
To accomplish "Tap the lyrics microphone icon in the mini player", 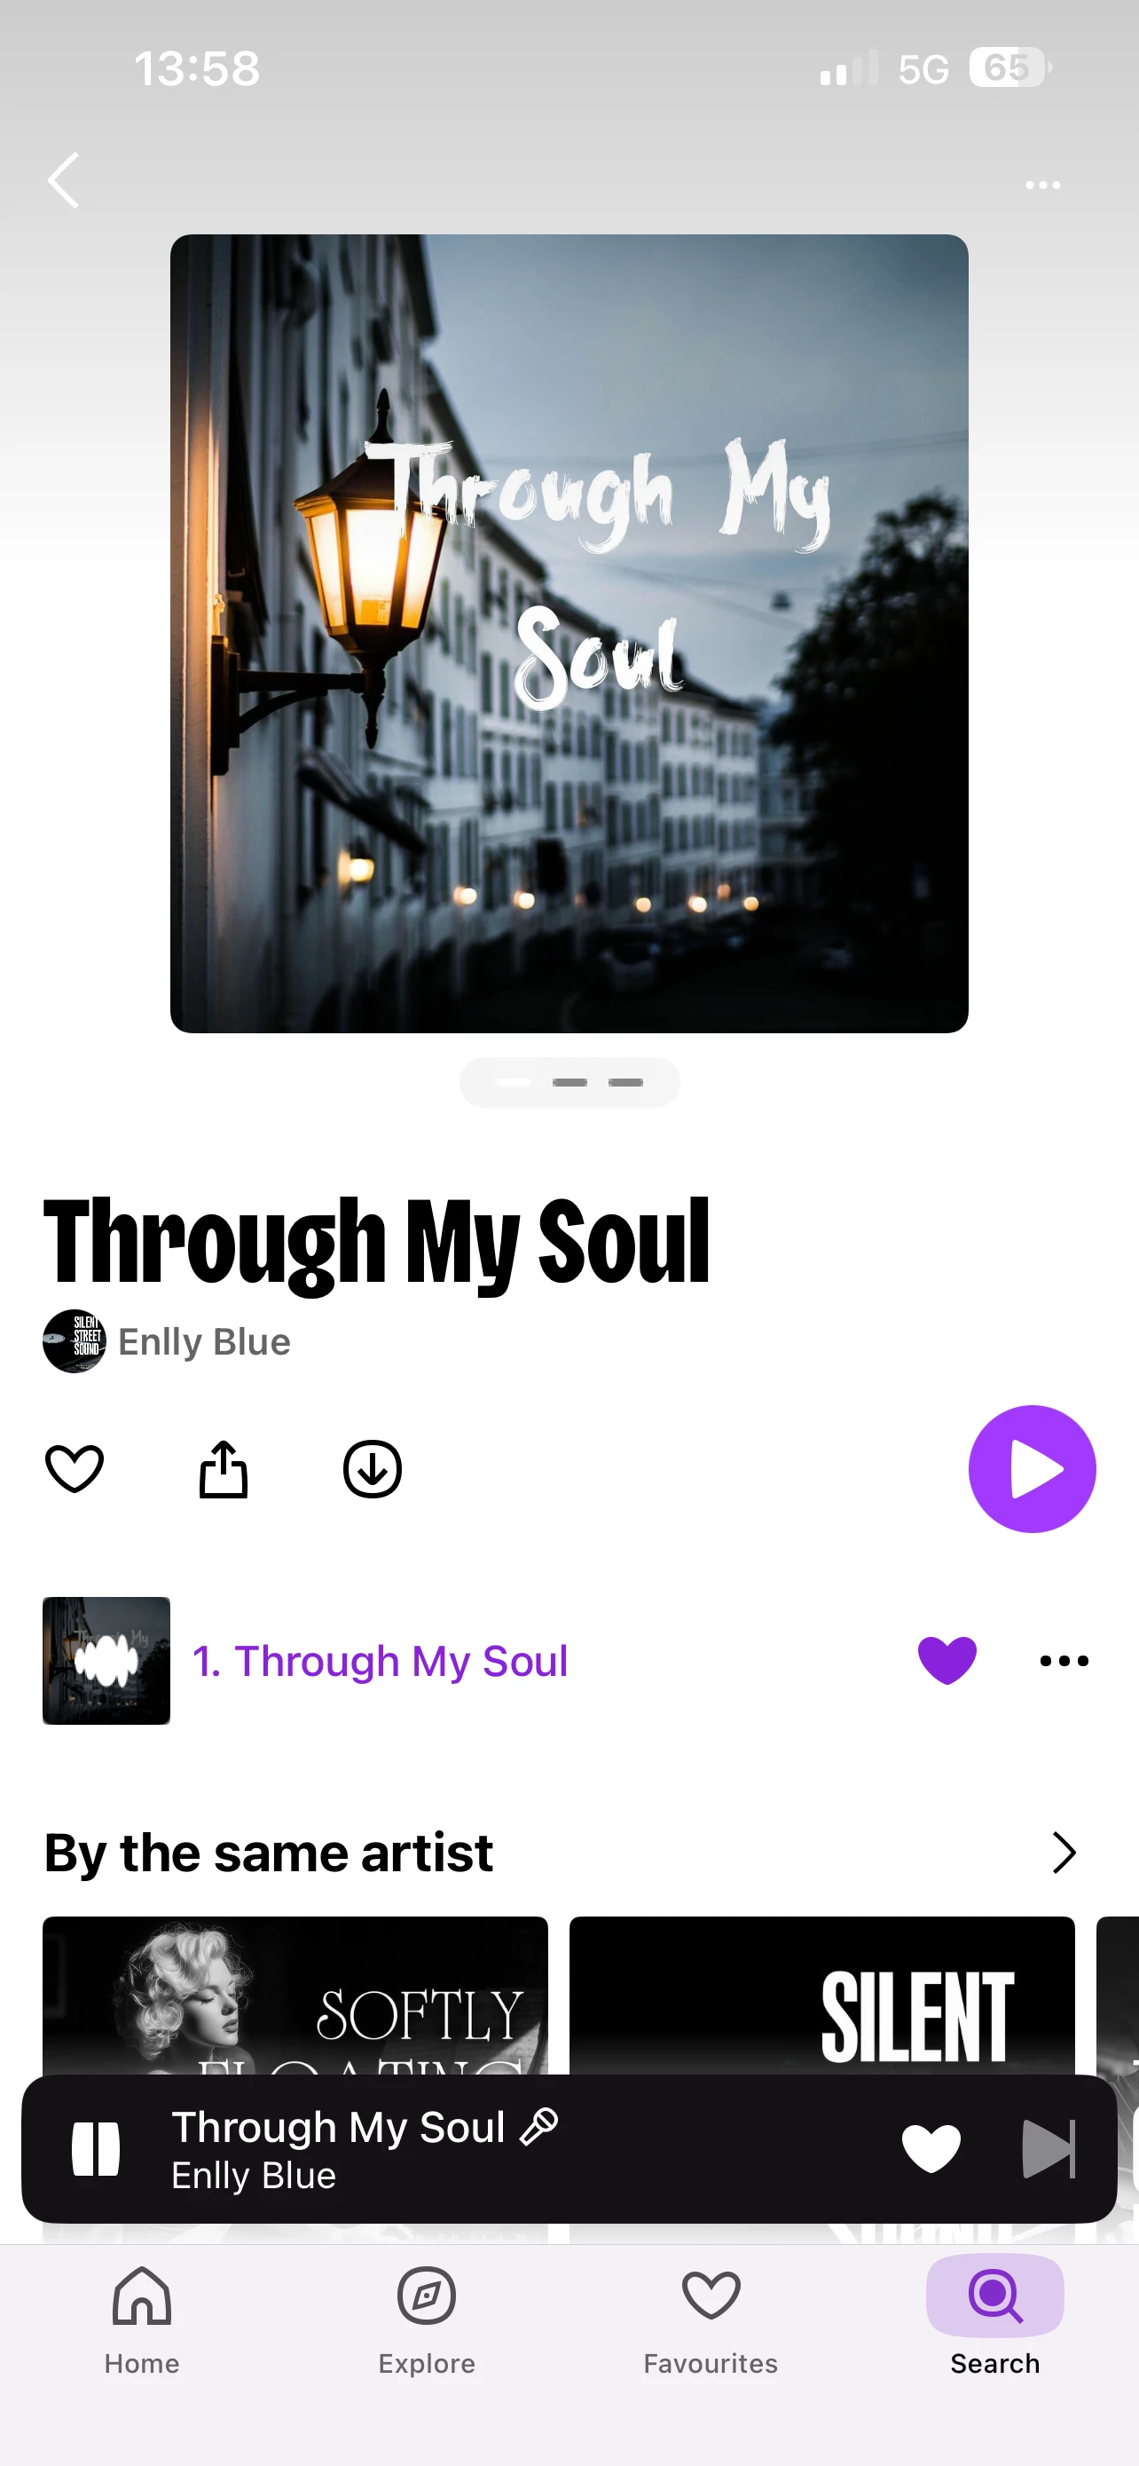I will point(539,2126).
